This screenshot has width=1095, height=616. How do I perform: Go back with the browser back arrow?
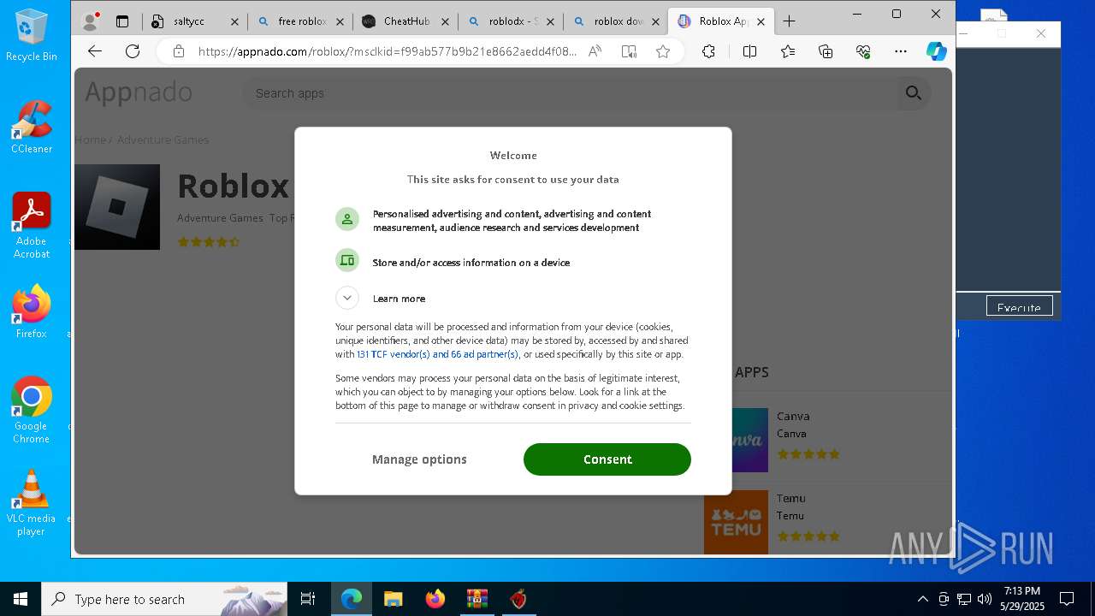pyautogui.click(x=95, y=51)
